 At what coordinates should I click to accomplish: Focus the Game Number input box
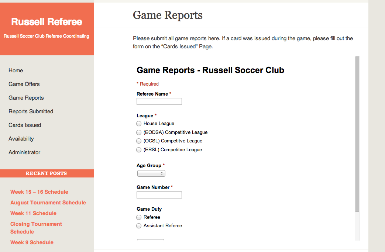click(159, 195)
